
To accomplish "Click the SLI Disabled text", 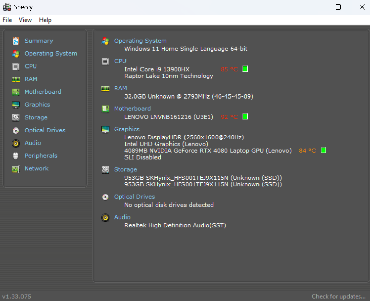I will (143, 157).
